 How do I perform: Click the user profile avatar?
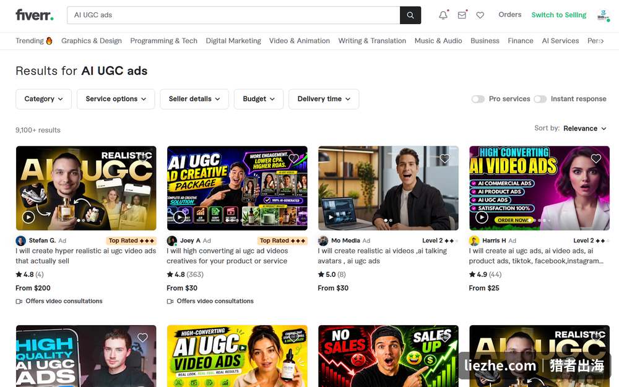tap(603, 15)
